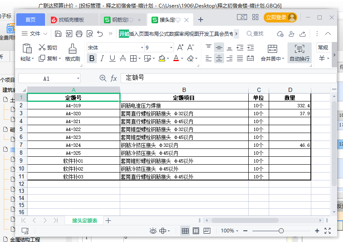Decrease font size with smaller A icon
The height and width of the screenshot is (242, 343).
[x=191, y=47]
